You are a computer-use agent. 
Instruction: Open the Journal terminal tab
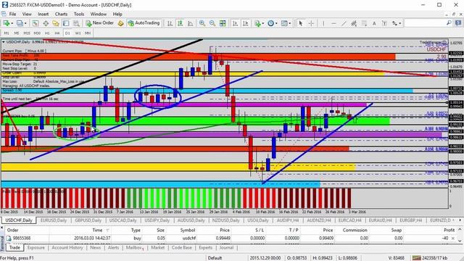click(226, 248)
